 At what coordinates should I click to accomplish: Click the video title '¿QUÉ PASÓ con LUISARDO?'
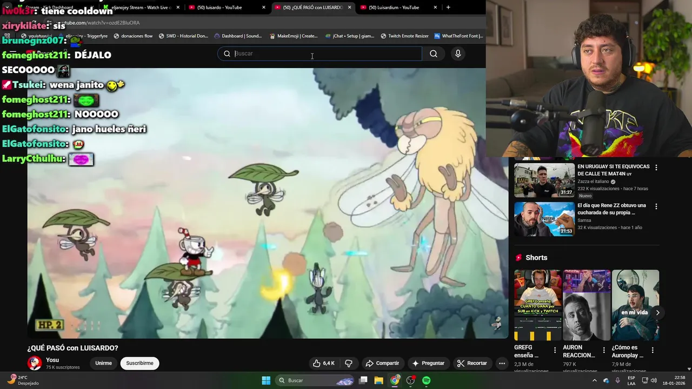[73, 348]
